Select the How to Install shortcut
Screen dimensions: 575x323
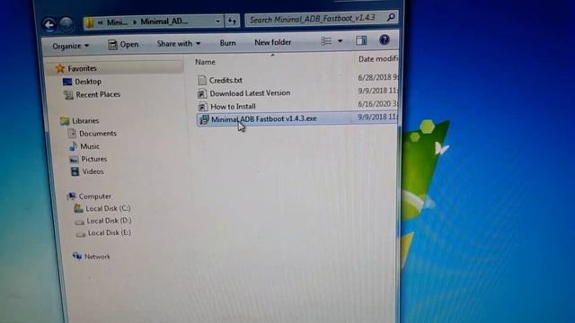tap(233, 107)
